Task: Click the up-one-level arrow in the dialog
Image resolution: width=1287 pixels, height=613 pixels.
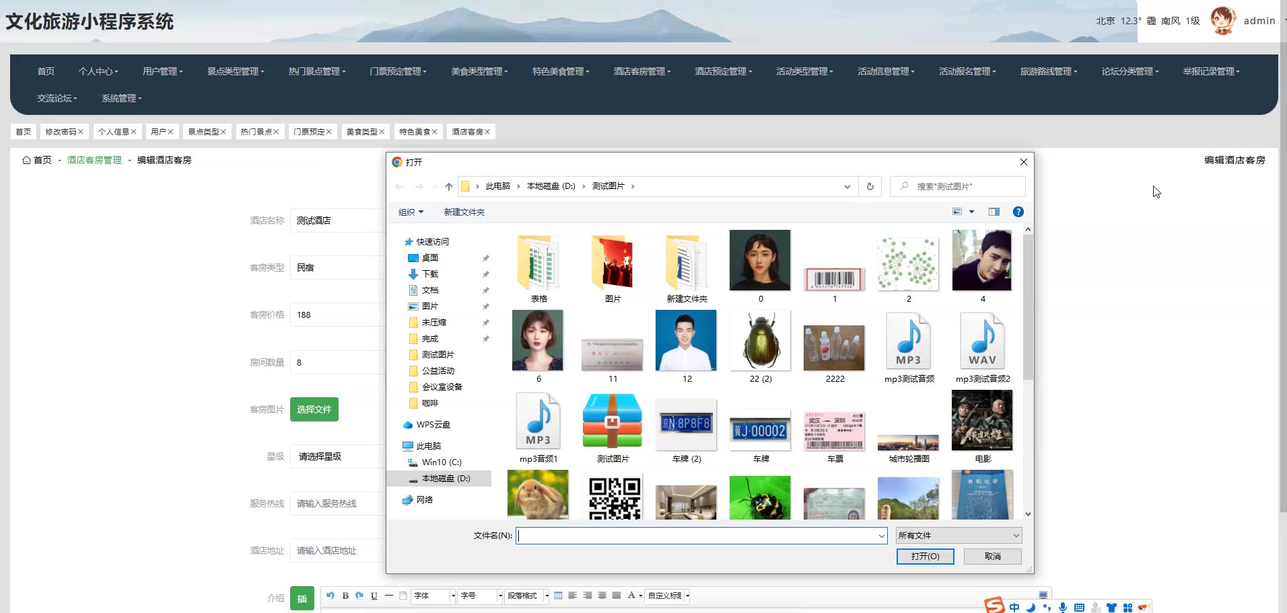Action: (448, 187)
